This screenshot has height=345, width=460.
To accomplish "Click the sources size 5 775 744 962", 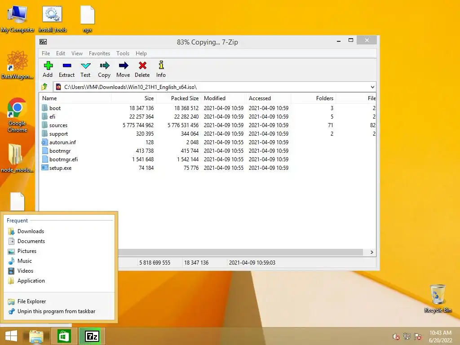I will click(x=138, y=125).
